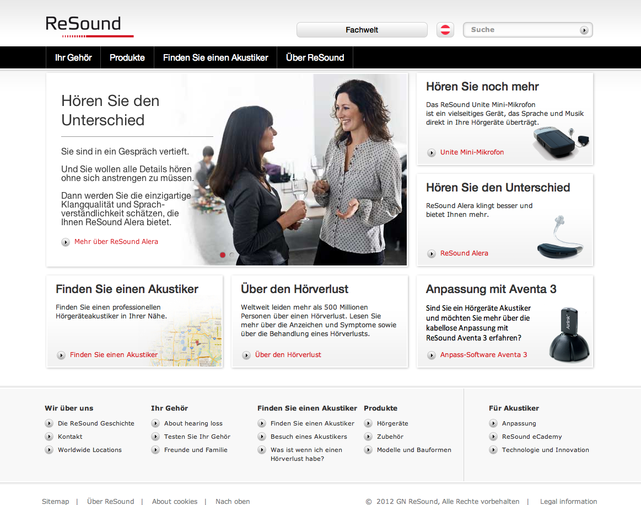Click the Alera hearing aid image
The height and width of the screenshot is (505, 641).
point(561,238)
